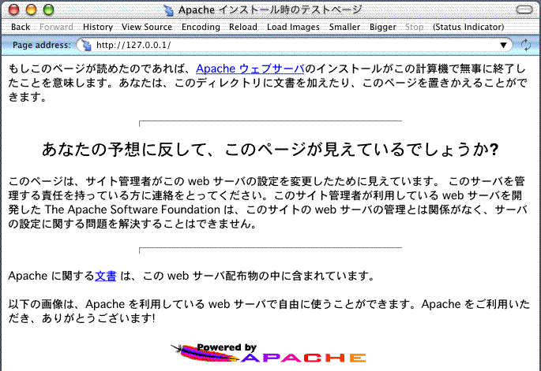Click the yellow minimize window button
This screenshot has width=541, height=371.
31,9
